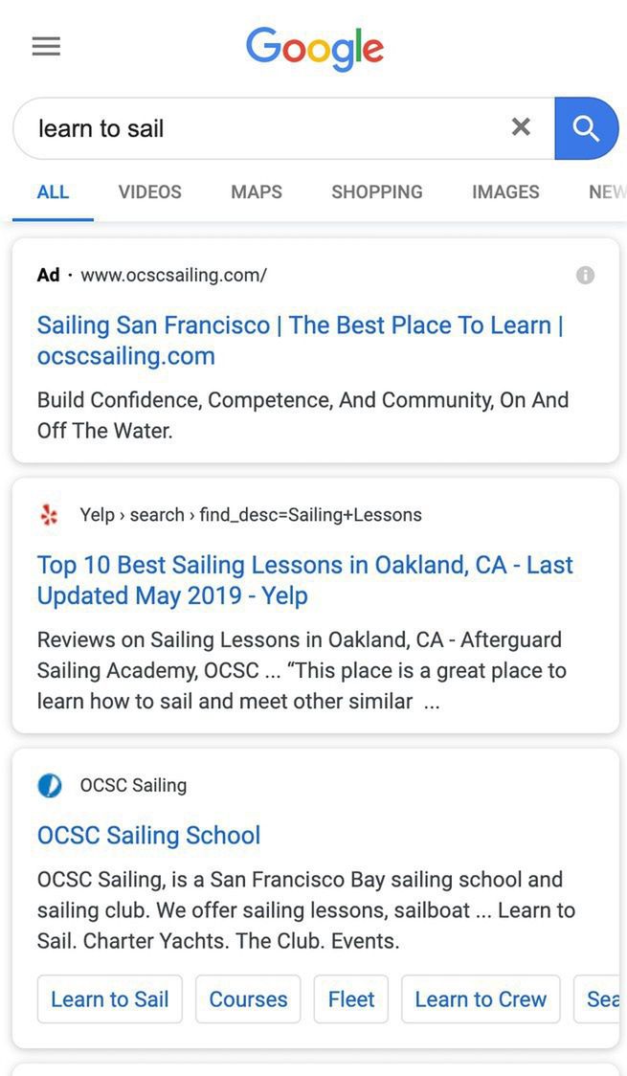The width and height of the screenshot is (627, 1076).
Task: Select the All results tab
Action: (x=53, y=192)
